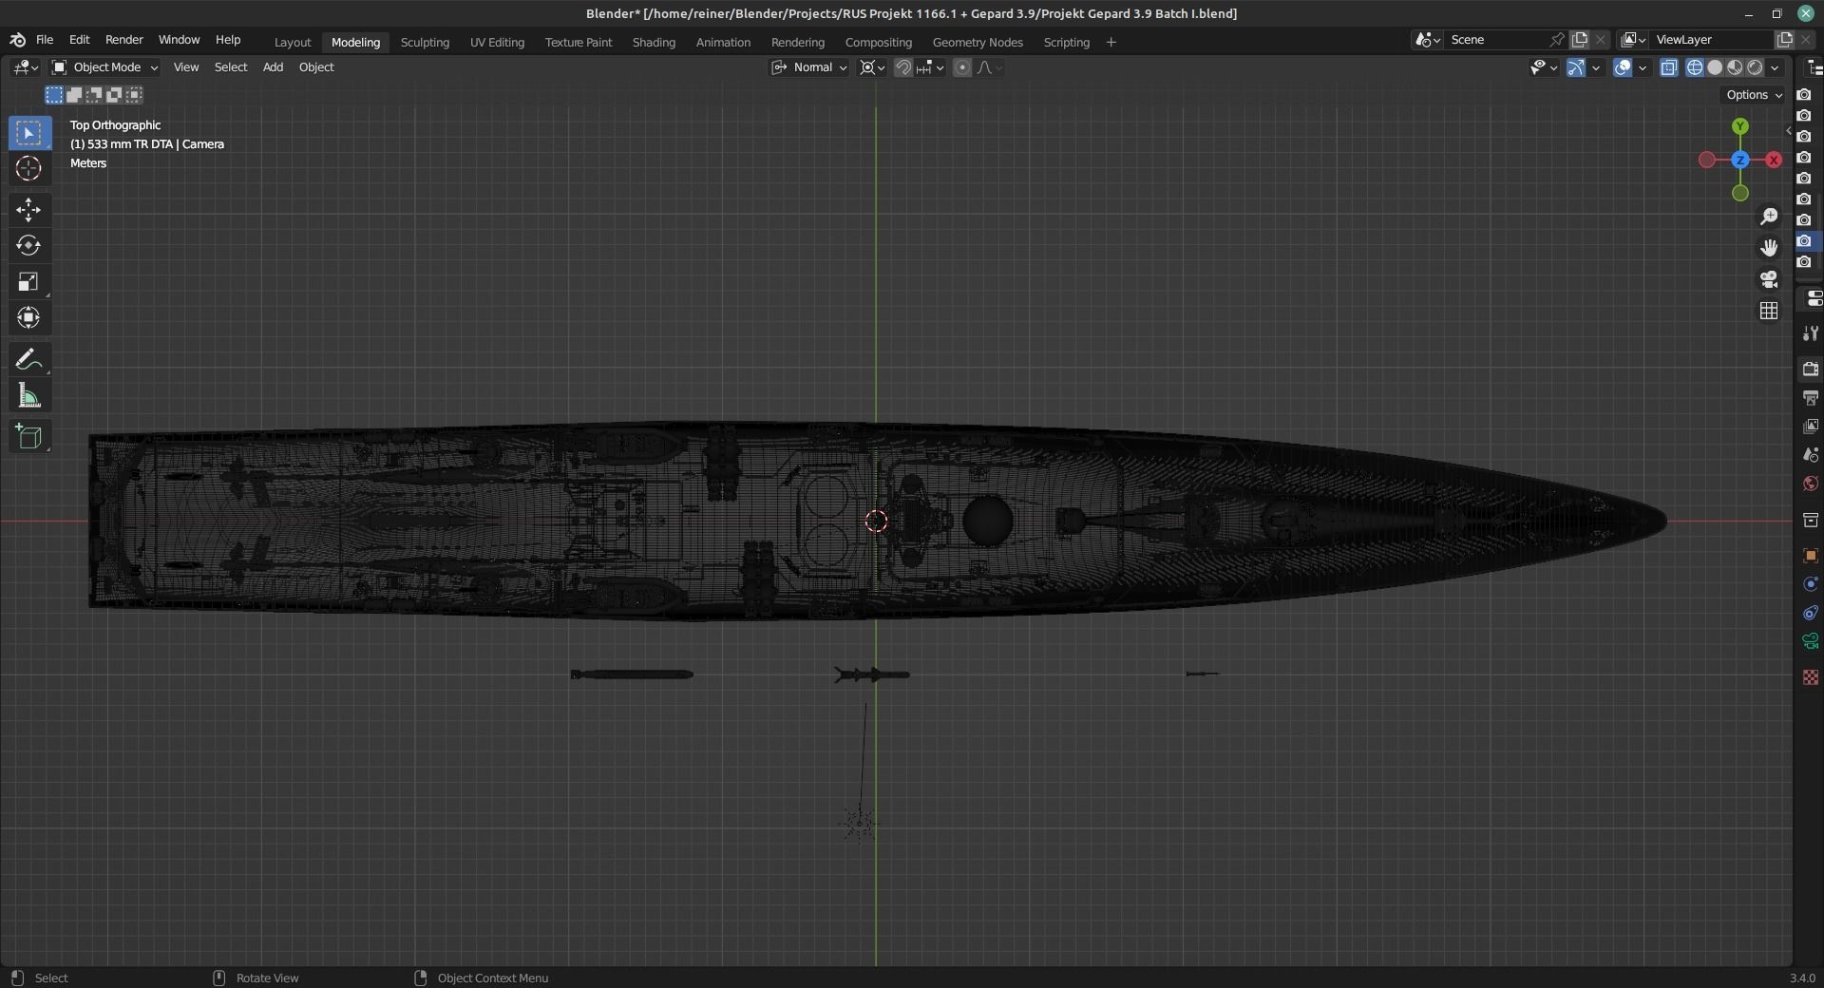This screenshot has width=1824, height=988.
Task: Click the red X axis gizmo
Action: [1774, 161]
